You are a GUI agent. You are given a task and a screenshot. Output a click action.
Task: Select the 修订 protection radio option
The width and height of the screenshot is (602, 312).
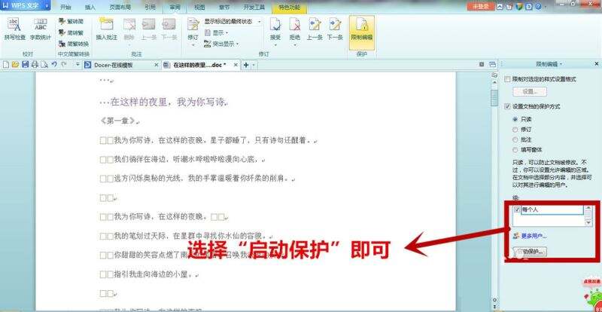click(x=515, y=130)
